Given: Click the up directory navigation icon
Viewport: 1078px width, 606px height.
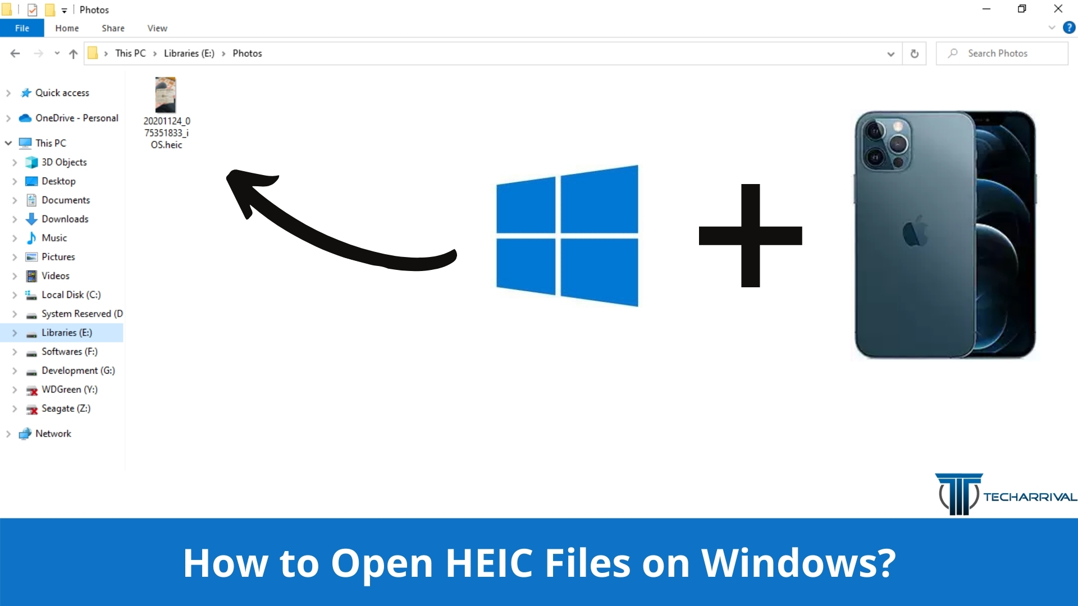Looking at the screenshot, I should (x=74, y=53).
